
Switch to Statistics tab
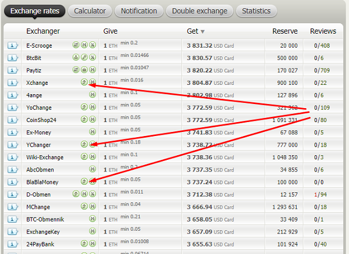(x=257, y=11)
